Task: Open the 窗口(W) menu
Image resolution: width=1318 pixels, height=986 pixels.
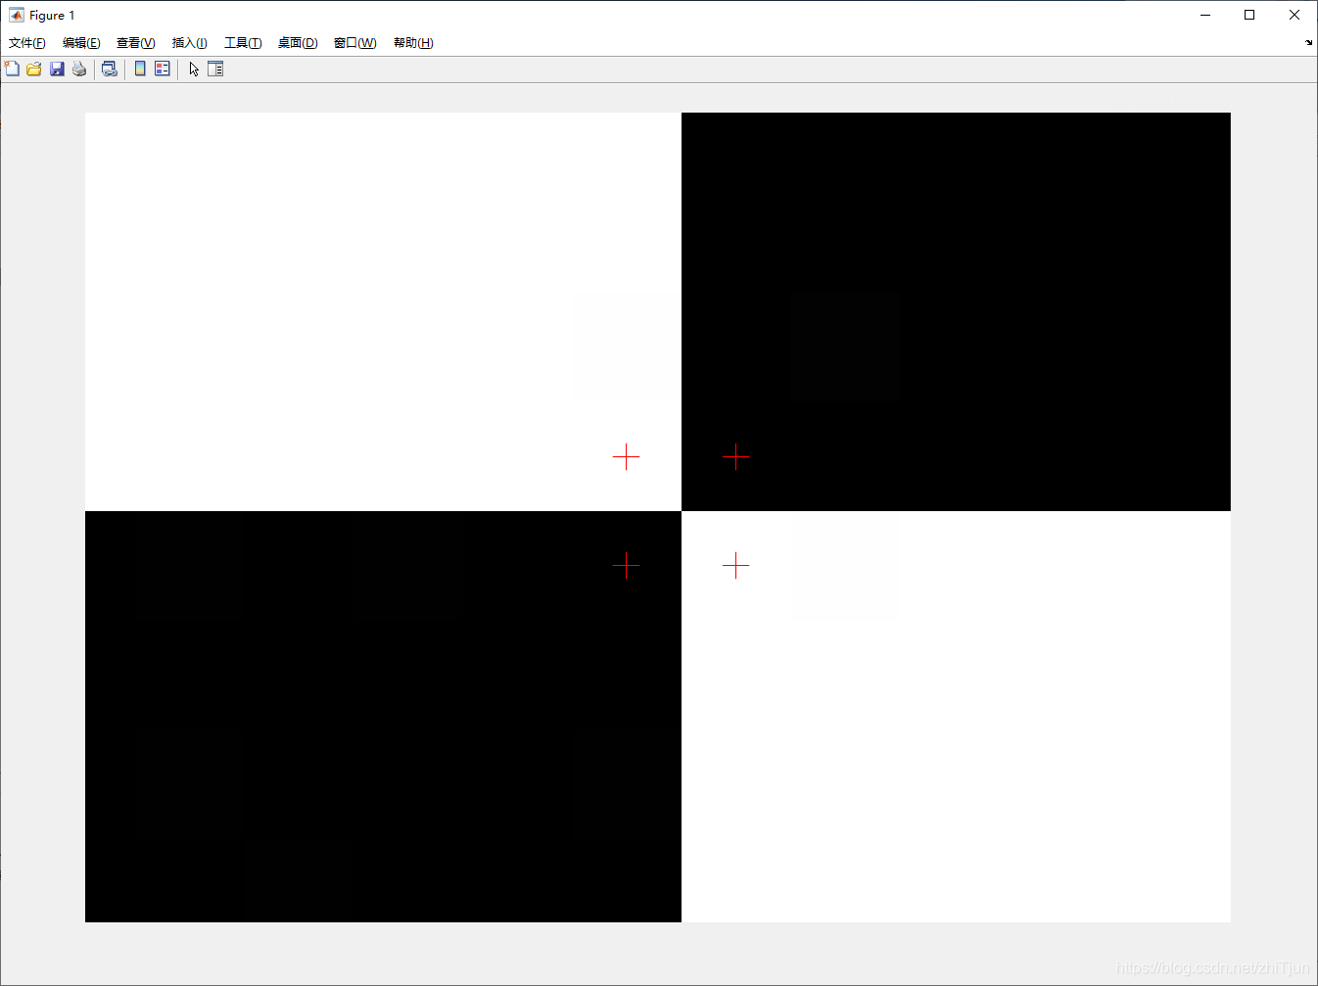Action: tap(355, 43)
